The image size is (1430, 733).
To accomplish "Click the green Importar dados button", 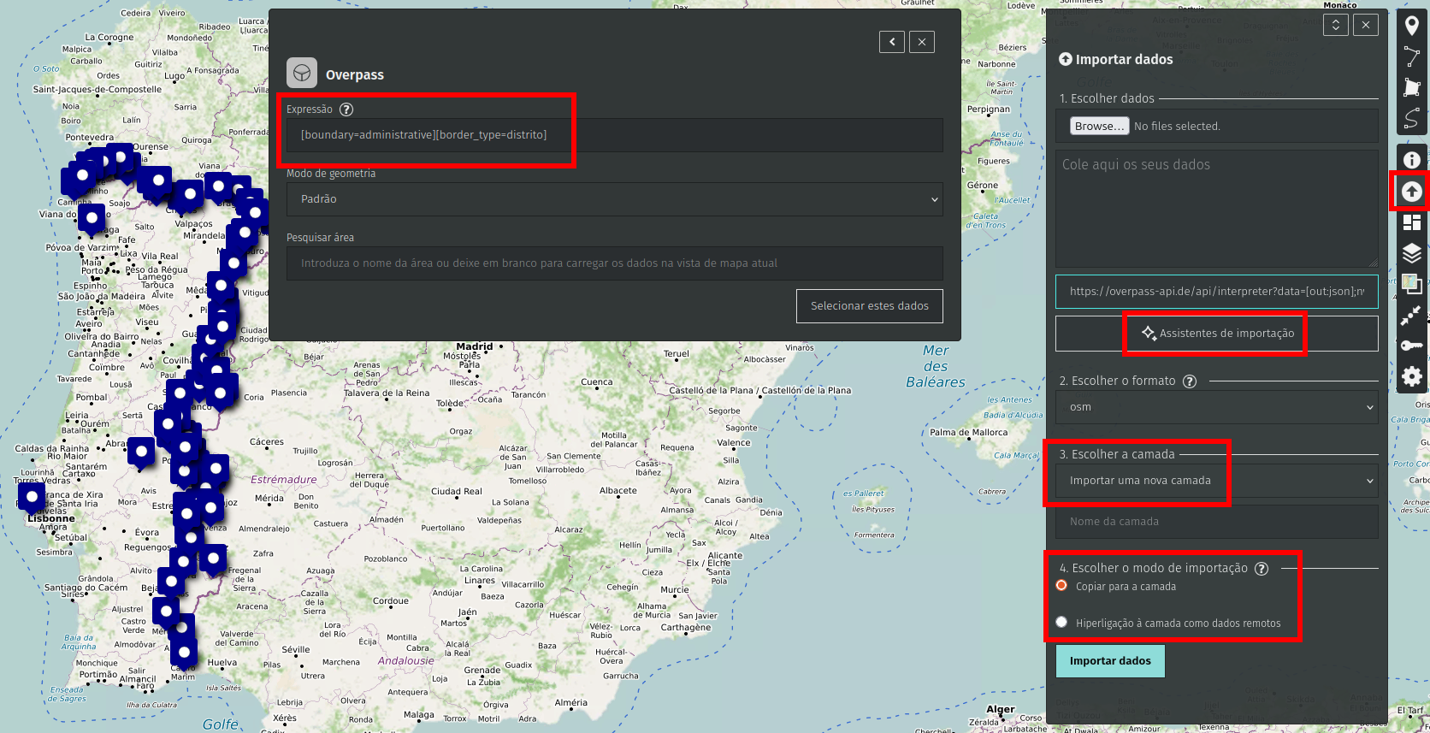I will click(1110, 661).
